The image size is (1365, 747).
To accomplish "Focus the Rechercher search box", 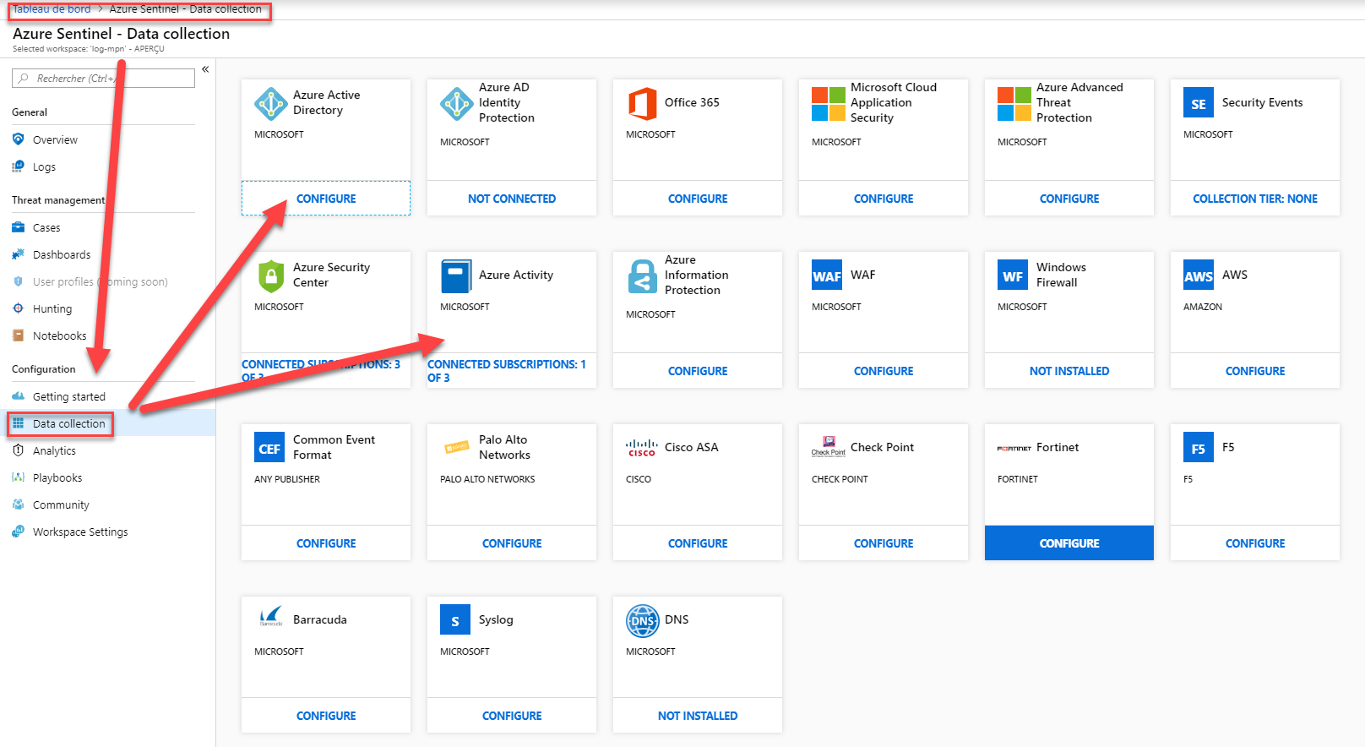I will click(103, 78).
